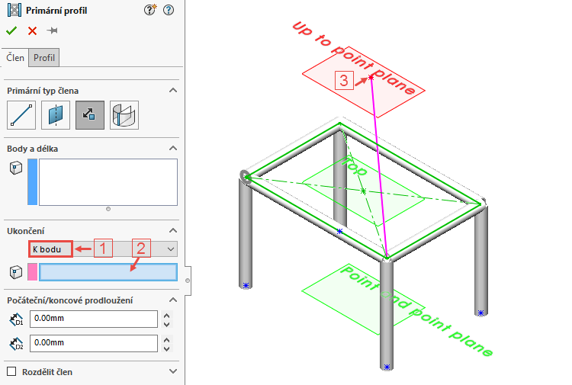
Task: Expand the Rozdělit člen section
Action: click(x=173, y=371)
